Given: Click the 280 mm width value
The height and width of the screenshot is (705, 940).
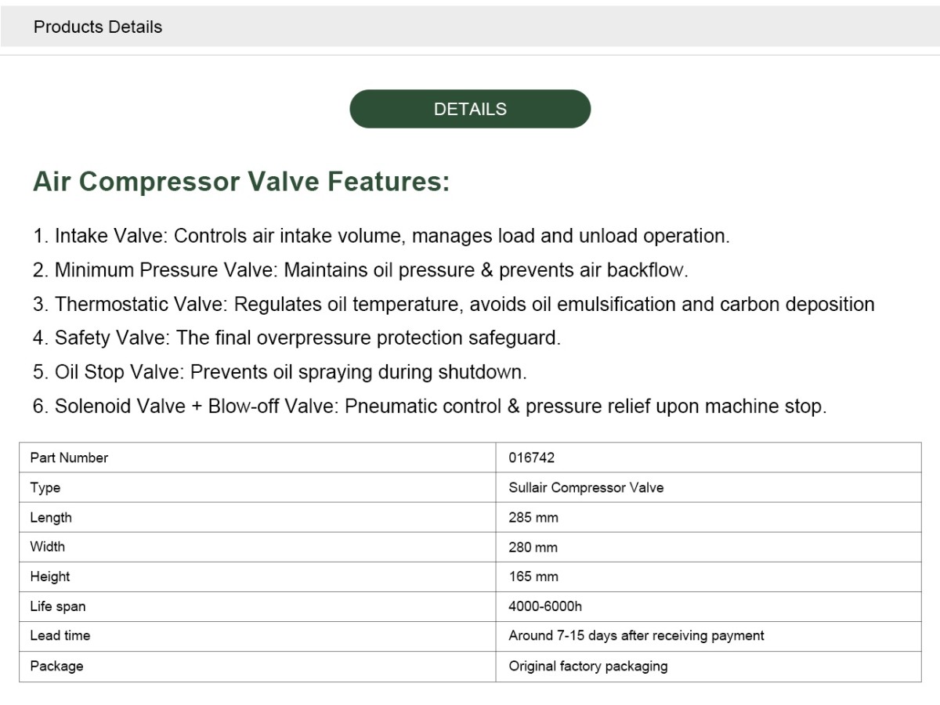Looking at the screenshot, I should click(x=533, y=547).
